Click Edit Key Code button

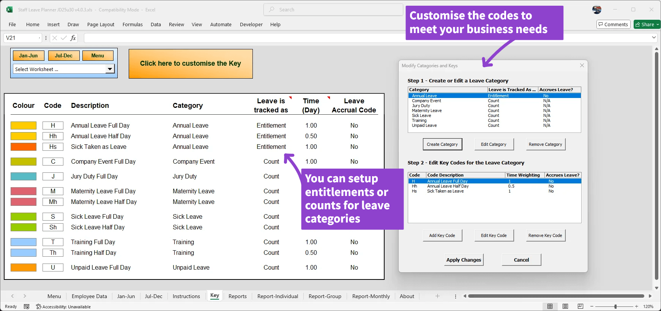click(494, 235)
